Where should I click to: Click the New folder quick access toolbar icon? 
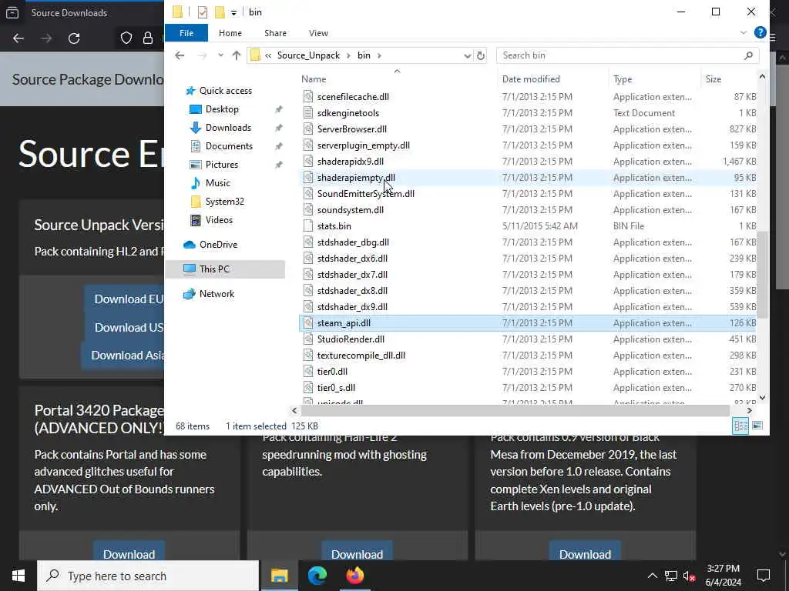(x=220, y=12)
